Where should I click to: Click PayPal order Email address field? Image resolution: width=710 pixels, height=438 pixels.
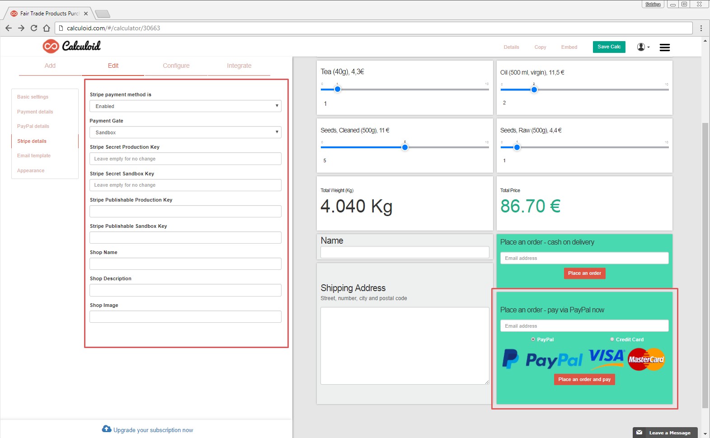click(584, 326)
